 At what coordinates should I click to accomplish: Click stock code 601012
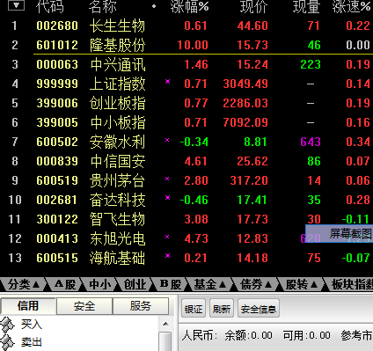pos(57,45)
